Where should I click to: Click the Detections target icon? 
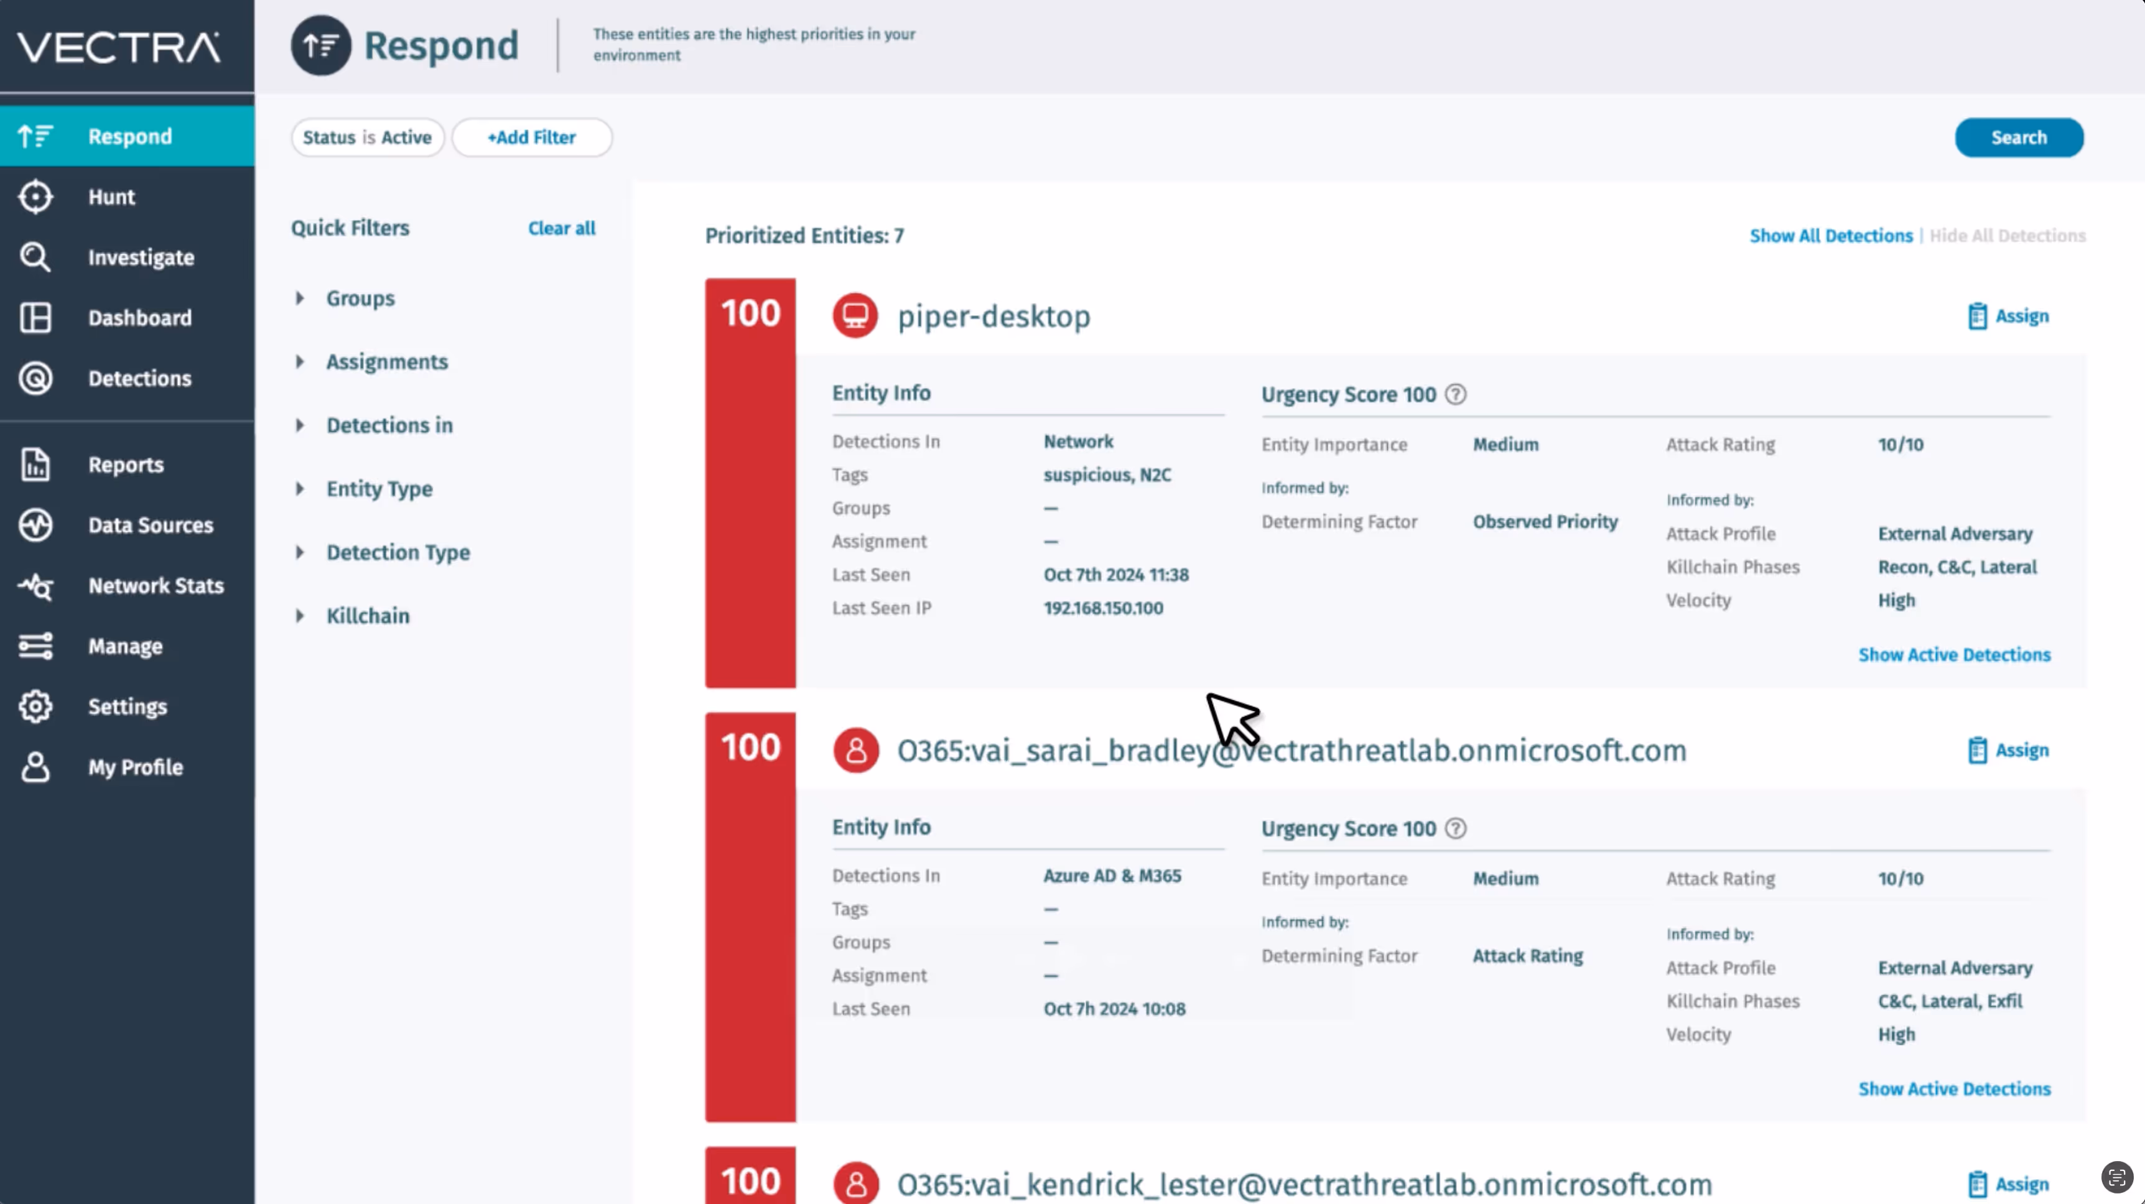(35, 378)
